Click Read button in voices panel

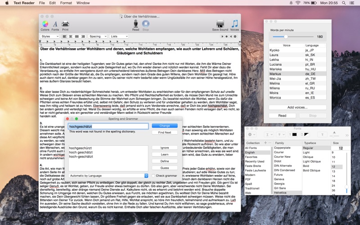[282, 116]
